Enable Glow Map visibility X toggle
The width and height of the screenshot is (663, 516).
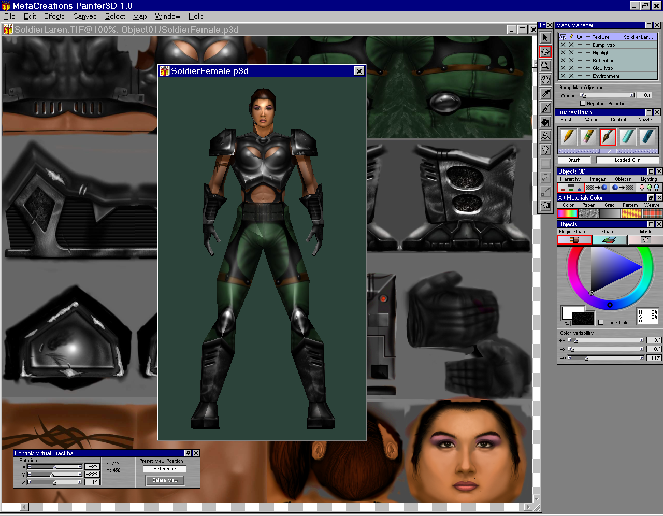tap(563, 68)
